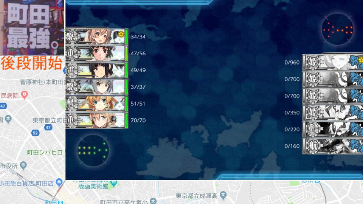This screenshot has width=363, height=204.
Task: Click the red enemy formation radar
Action: click(338, 29)
